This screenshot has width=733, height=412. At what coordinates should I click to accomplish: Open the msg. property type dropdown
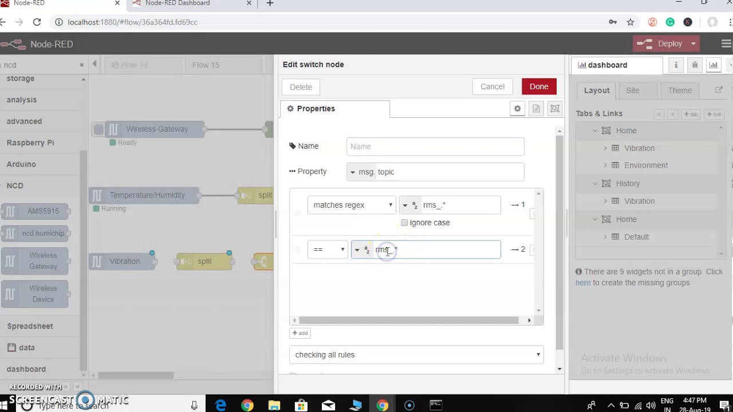point(361,172)
